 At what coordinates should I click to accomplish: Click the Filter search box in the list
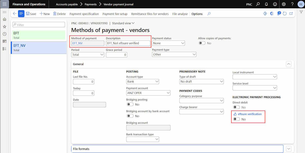[39, 25]
